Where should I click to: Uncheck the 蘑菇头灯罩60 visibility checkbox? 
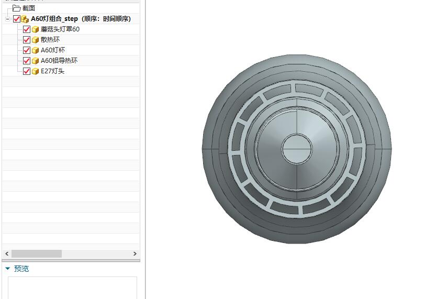(x=27, y=29)
